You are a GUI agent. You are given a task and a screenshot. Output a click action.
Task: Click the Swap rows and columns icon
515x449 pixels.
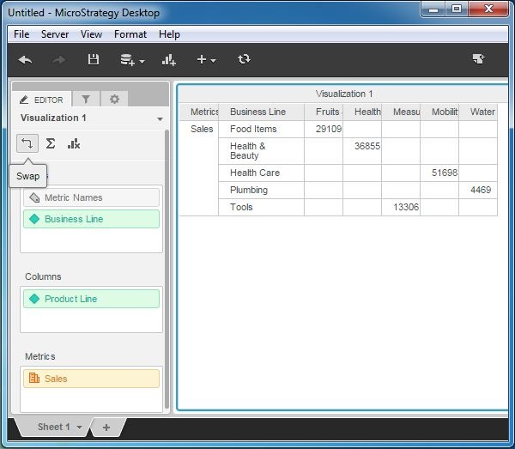coord(27,143)
